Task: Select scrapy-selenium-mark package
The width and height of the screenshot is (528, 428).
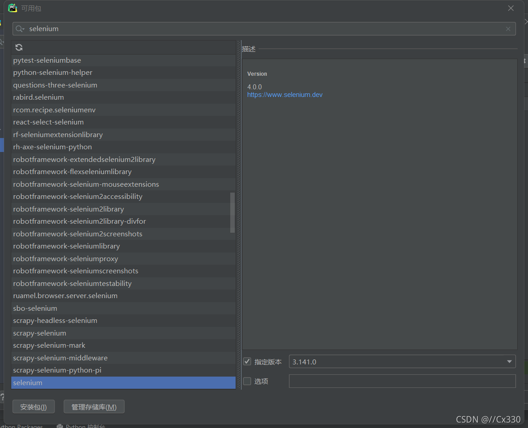Action: [123, 345]
